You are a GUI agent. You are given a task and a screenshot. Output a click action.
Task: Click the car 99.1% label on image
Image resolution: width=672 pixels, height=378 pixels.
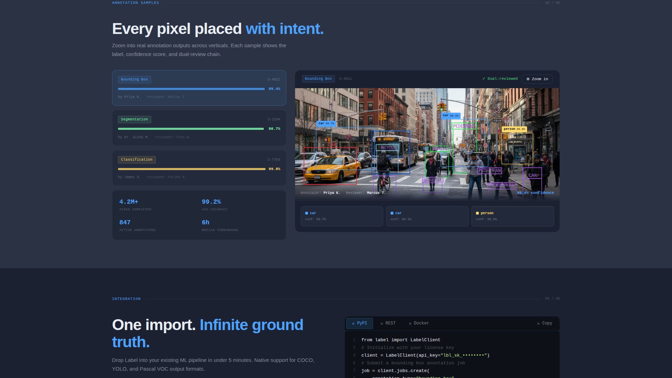click(450, 115)
